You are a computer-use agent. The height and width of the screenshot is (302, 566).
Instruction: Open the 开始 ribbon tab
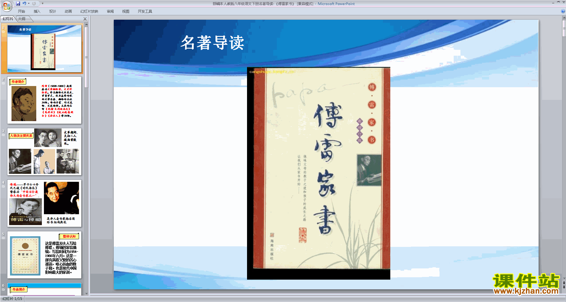21,11
